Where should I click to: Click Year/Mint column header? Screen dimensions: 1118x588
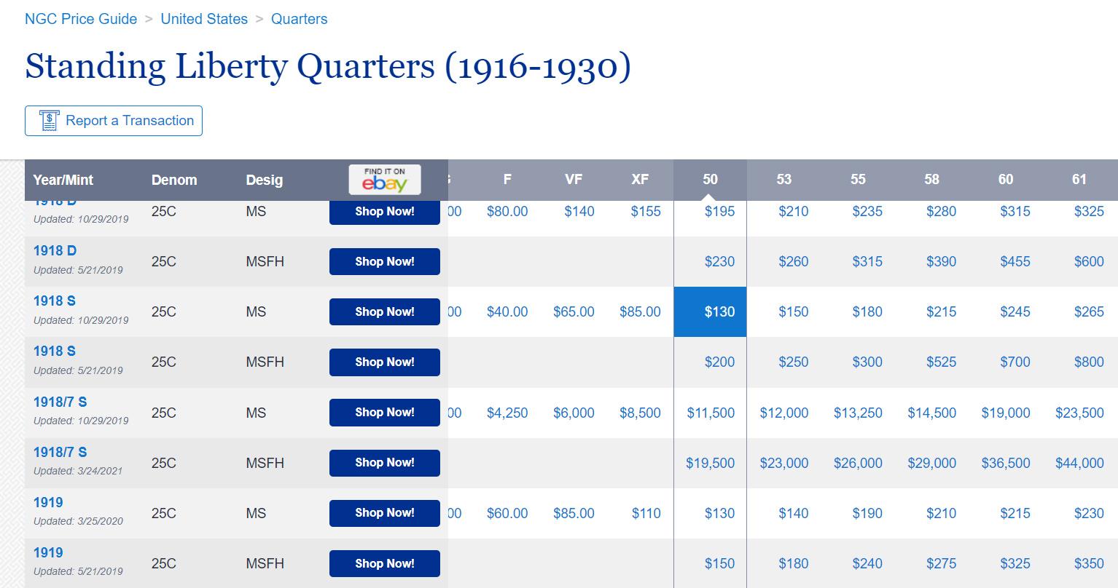pyautogui.click(x=63, y=180)
